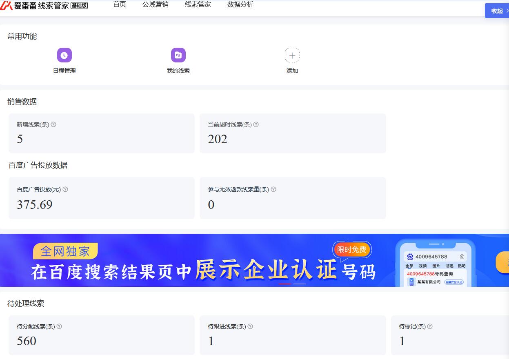509x359 pixels.
Task: Click the 全网独家 label on banner
Action: 65,251
